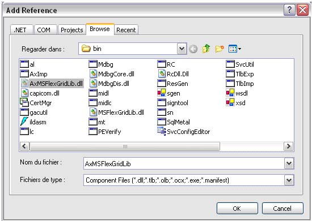Select the file named RC
Viewport: 312px width, 221px height.
[x=166, y=64]
